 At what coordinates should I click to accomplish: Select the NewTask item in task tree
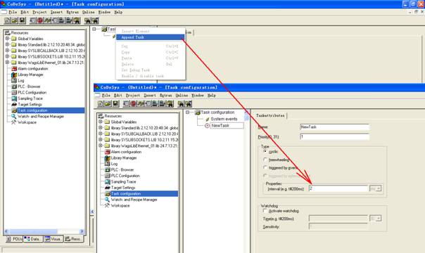coord(220,126)
